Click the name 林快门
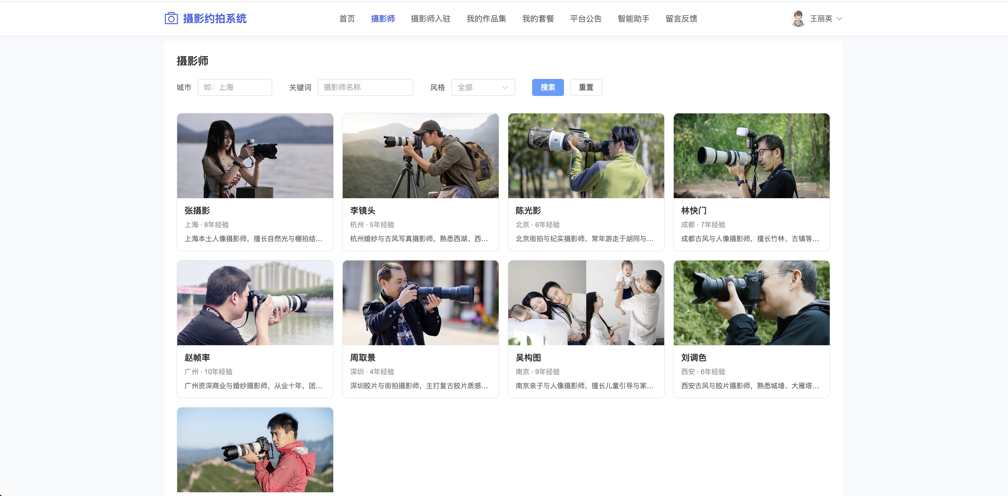 [x=694, y=211]
